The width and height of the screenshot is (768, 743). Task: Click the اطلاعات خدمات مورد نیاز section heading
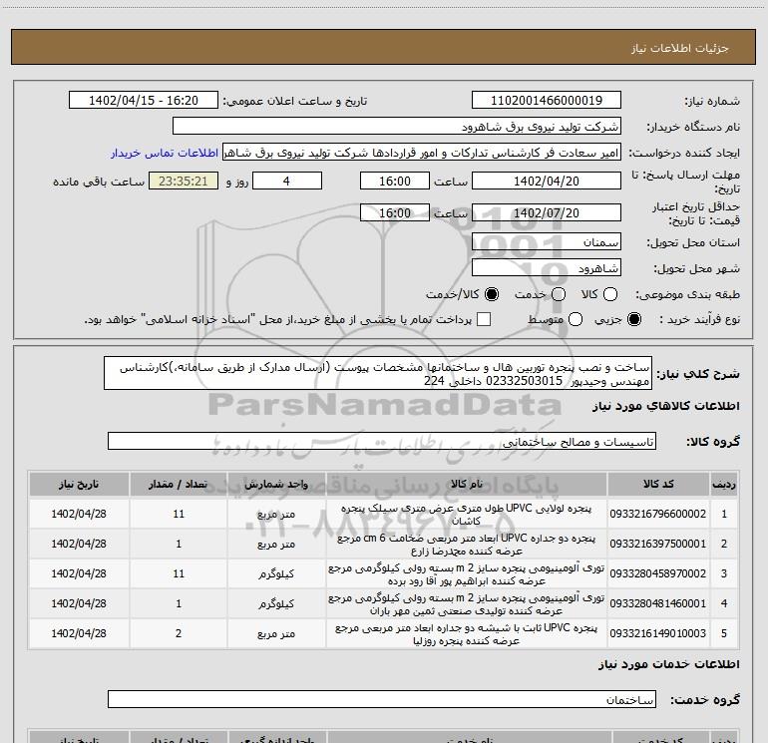point(669,664)
